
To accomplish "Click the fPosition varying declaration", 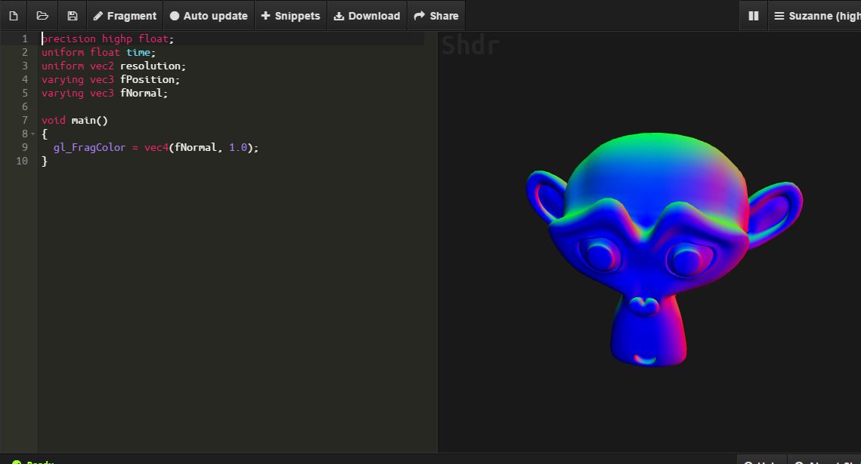I will [x=149, y=80].
